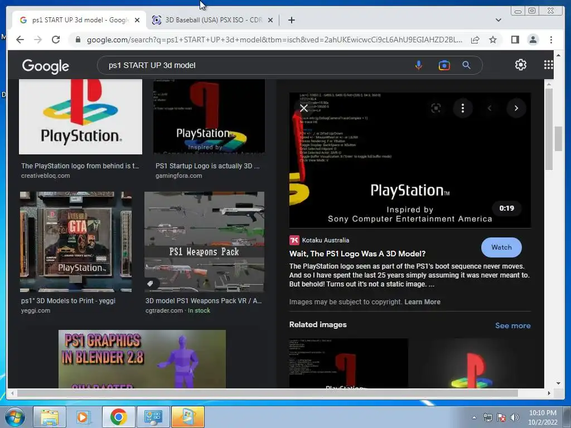Open the taskbar clock showing 10:10 PM

tap(543, 417)
